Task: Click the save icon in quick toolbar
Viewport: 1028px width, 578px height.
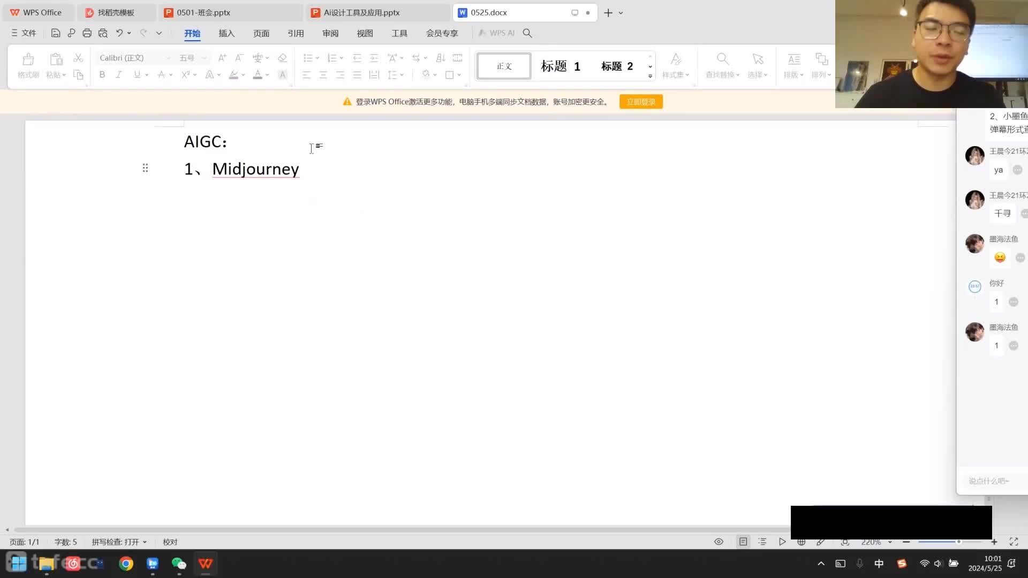Action: (55, 33)
